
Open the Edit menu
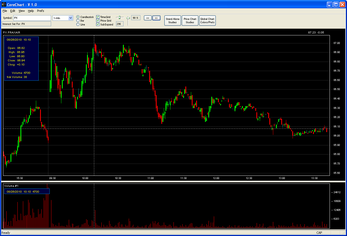13,11
